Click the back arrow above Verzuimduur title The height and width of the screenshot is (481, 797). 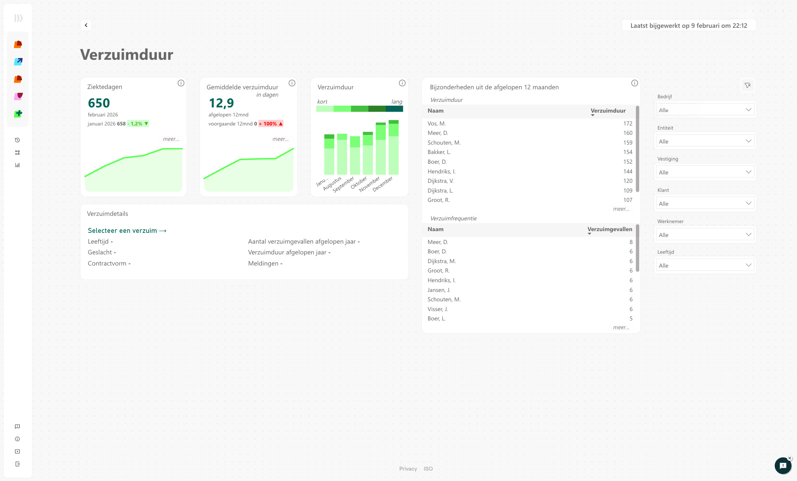(86, 25)
